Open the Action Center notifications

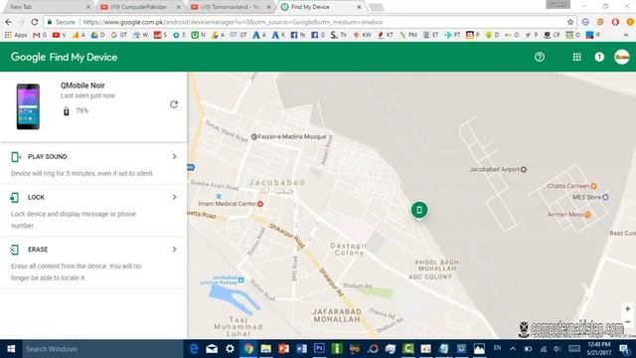point(624,349)
